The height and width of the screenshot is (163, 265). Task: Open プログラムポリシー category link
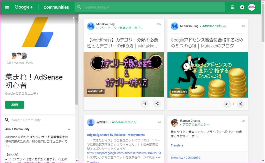pos(196,124)
